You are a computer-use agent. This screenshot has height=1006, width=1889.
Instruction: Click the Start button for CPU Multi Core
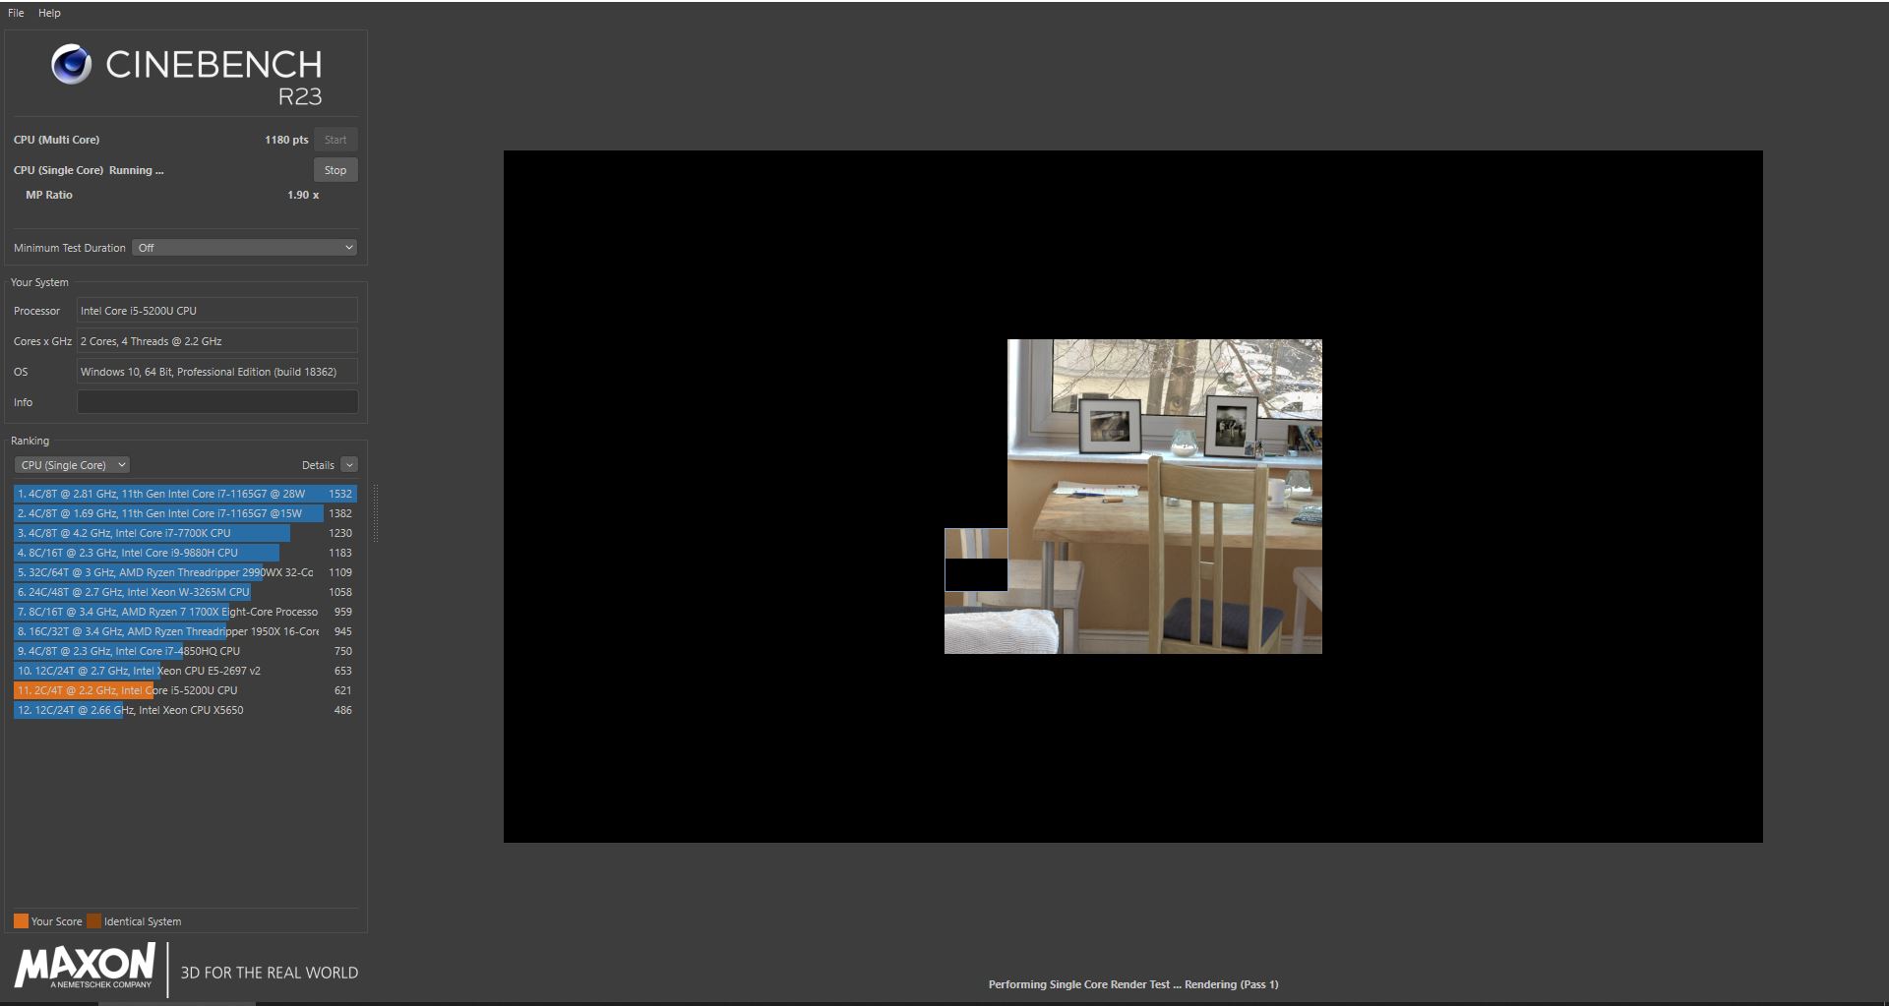[335, 140]
